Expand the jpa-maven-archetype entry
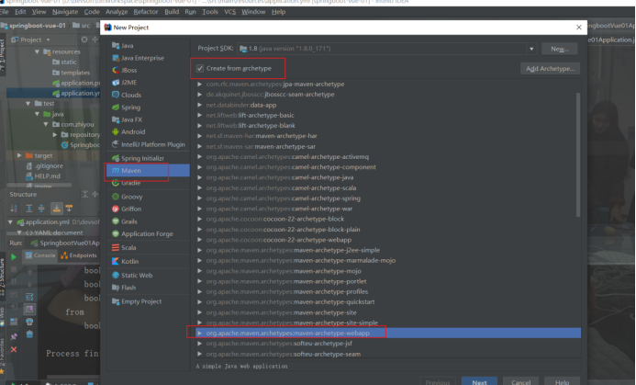 coord(199,84)
